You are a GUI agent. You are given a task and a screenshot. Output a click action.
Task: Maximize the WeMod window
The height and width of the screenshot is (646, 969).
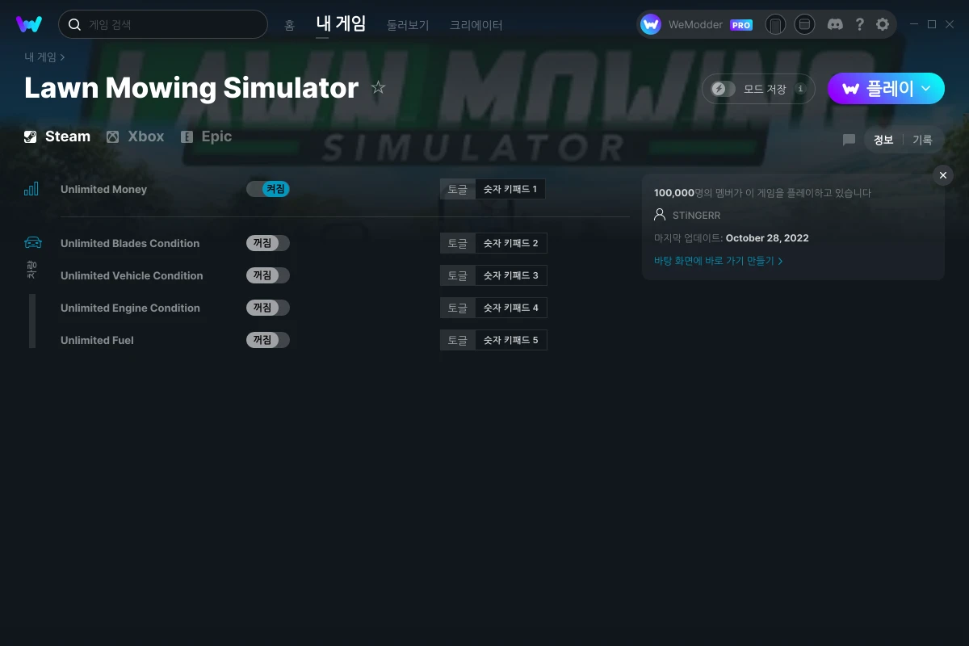(x=932, y=24)
